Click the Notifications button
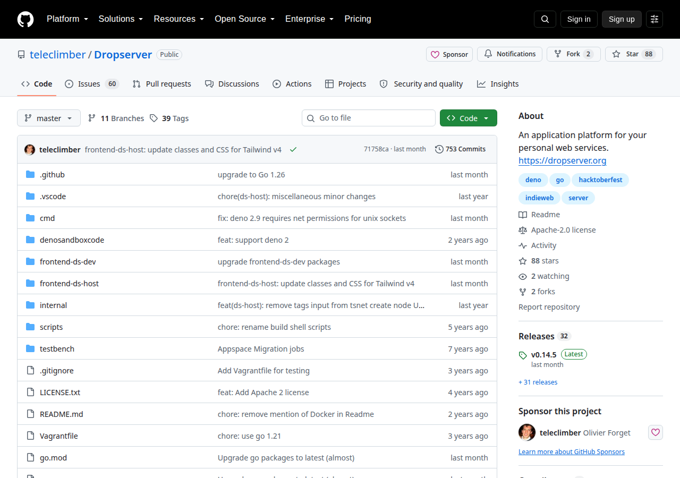The height and width of the screenshot is (478, 680). point(509,54)
